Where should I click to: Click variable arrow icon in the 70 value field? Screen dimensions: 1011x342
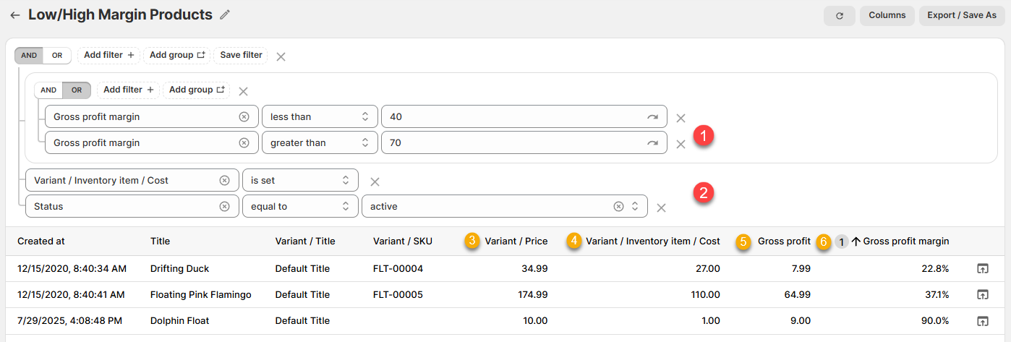[x=652, y=143]
